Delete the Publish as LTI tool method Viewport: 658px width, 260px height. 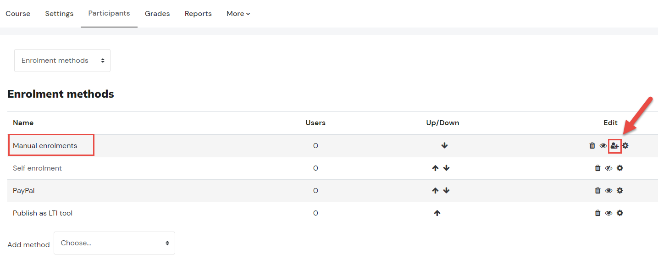[597, 213]
